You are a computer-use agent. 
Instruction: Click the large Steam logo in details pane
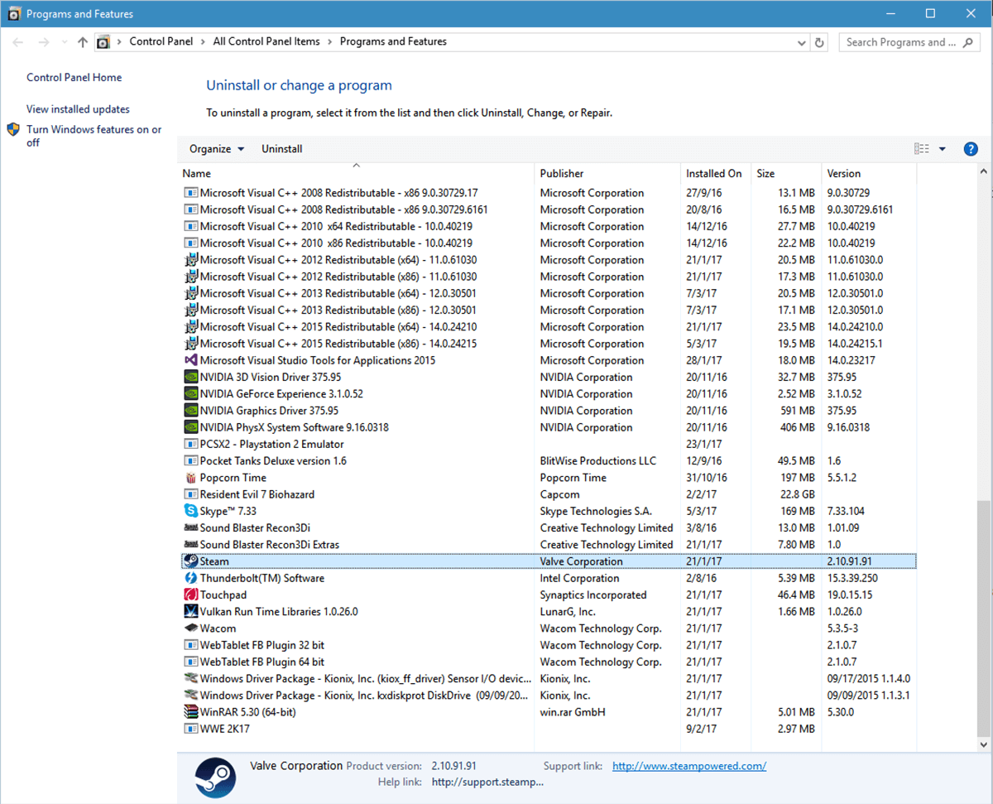(215, 778)
